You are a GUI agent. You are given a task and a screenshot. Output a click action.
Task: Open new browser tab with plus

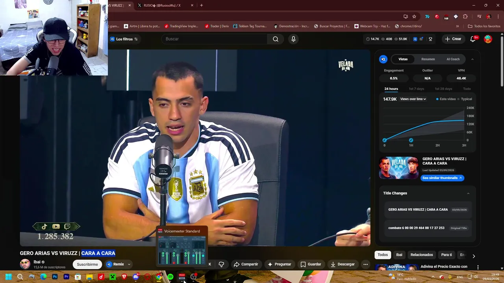[x=202, y=5]
